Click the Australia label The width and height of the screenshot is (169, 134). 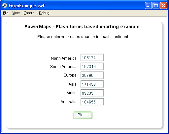(69, 102)
